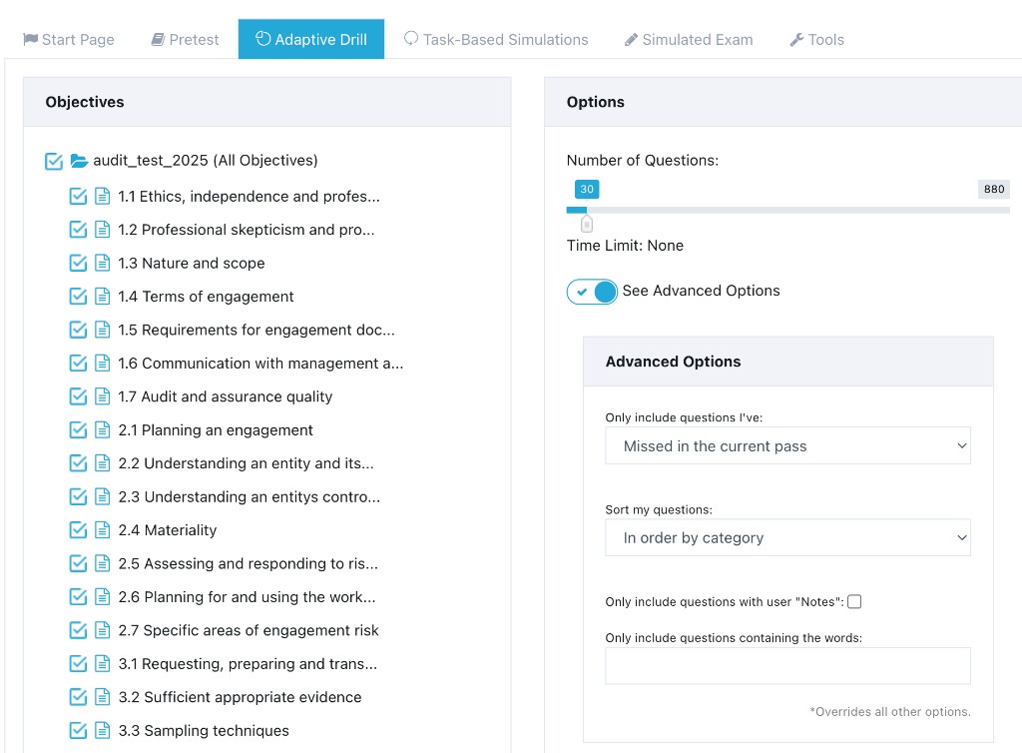1022x753 pixels.
Task: Select the 2.5 Assessing and responding row
Action: click(248, 564)
